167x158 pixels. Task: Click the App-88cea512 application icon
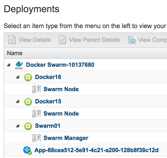pyautogui.click(x=28, y=151)
